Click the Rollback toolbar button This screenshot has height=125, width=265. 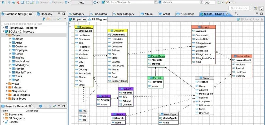tap(56, 3)
